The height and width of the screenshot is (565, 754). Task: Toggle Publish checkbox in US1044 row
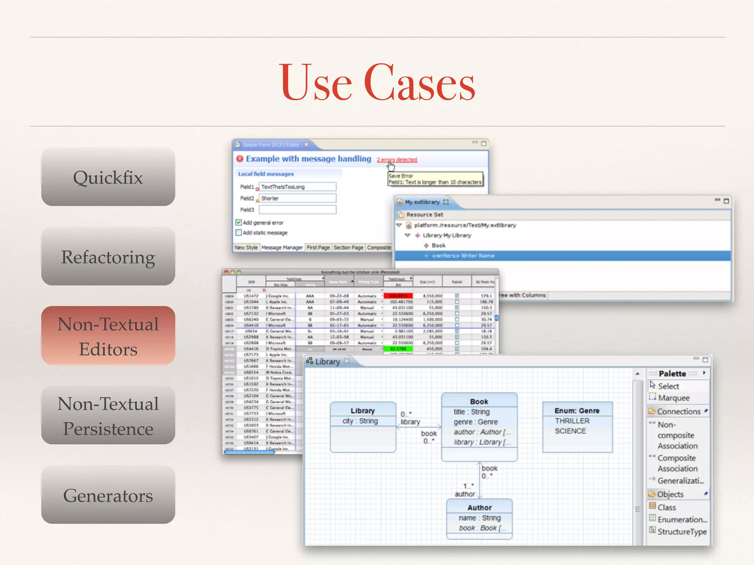(457, 302)
